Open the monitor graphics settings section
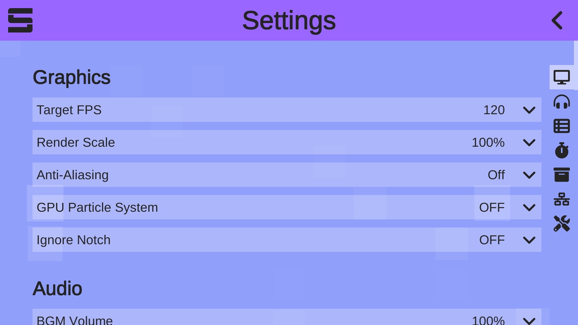The height and width of the screenshot is (325, 578). coord(562,77)
